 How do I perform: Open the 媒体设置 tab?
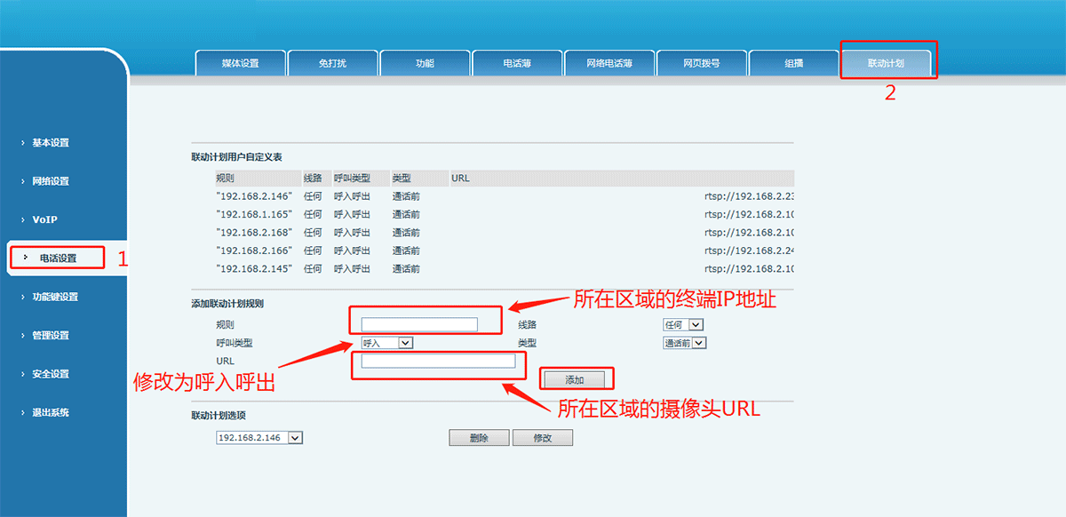[x=238, y=62]
